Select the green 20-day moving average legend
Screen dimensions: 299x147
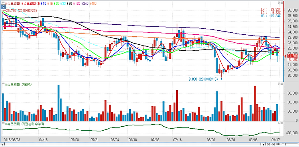[x=57, y=4]
